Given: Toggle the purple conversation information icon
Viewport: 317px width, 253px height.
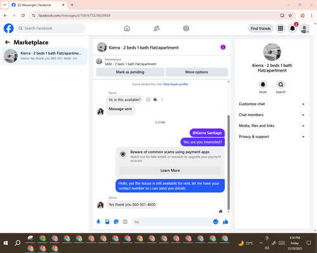Looking at the screenshot, I should pyautogui.click(x=223, y=47).
